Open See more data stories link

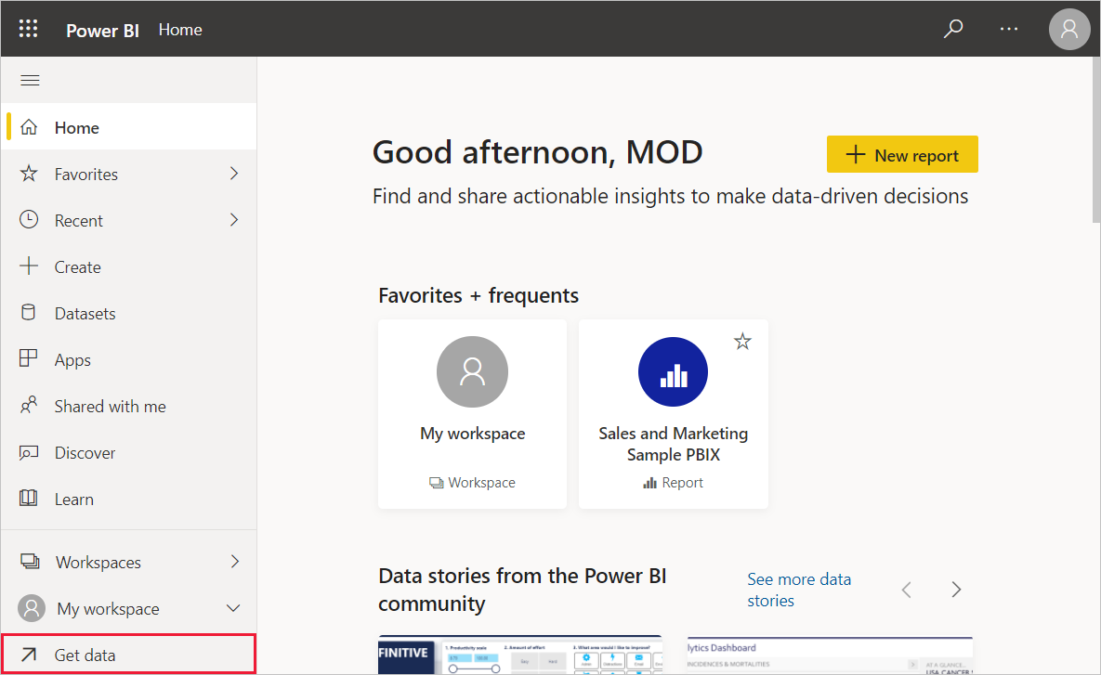click(798, 590)
